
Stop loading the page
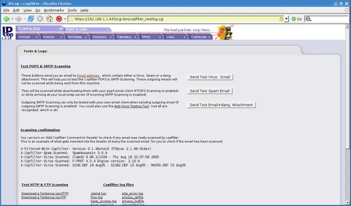40,19
